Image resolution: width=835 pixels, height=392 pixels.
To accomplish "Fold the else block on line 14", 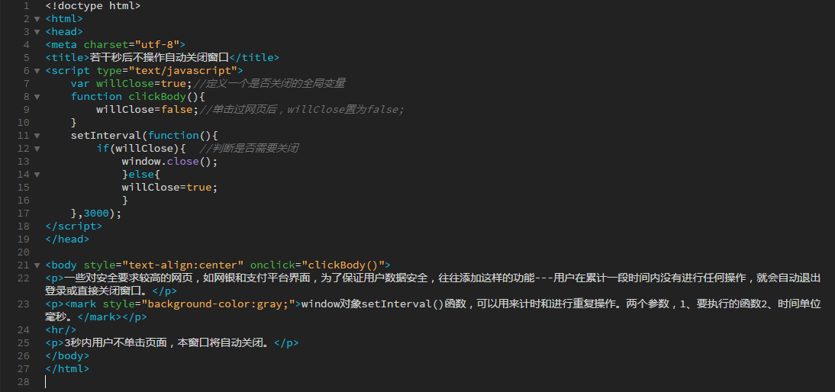I will click(x=37, y=175).
